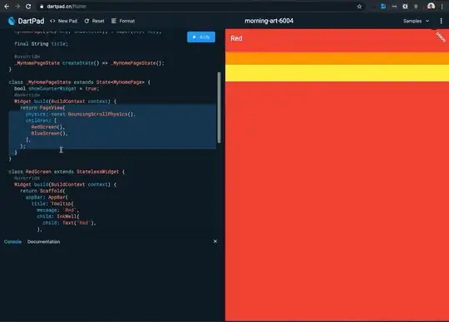Click the browser forward arrow
This screenshot has width=449, height=322.
(17, 7)
